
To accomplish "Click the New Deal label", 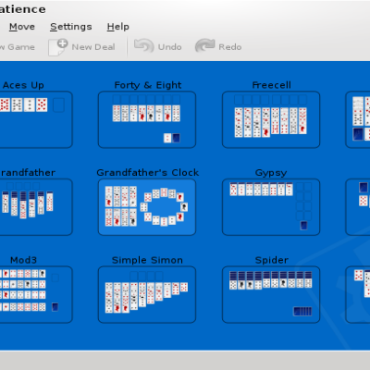I will (93, 47).
